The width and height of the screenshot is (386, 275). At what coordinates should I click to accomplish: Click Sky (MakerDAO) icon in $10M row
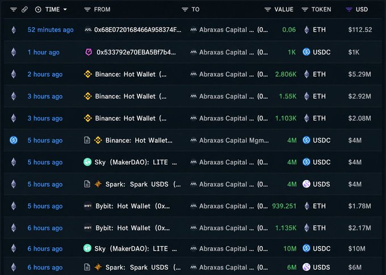point(87,248)
